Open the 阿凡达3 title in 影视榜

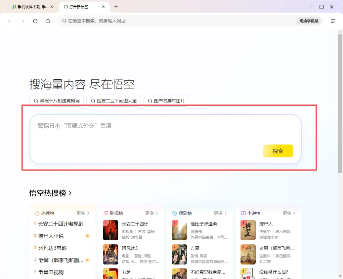coord(130,248)
